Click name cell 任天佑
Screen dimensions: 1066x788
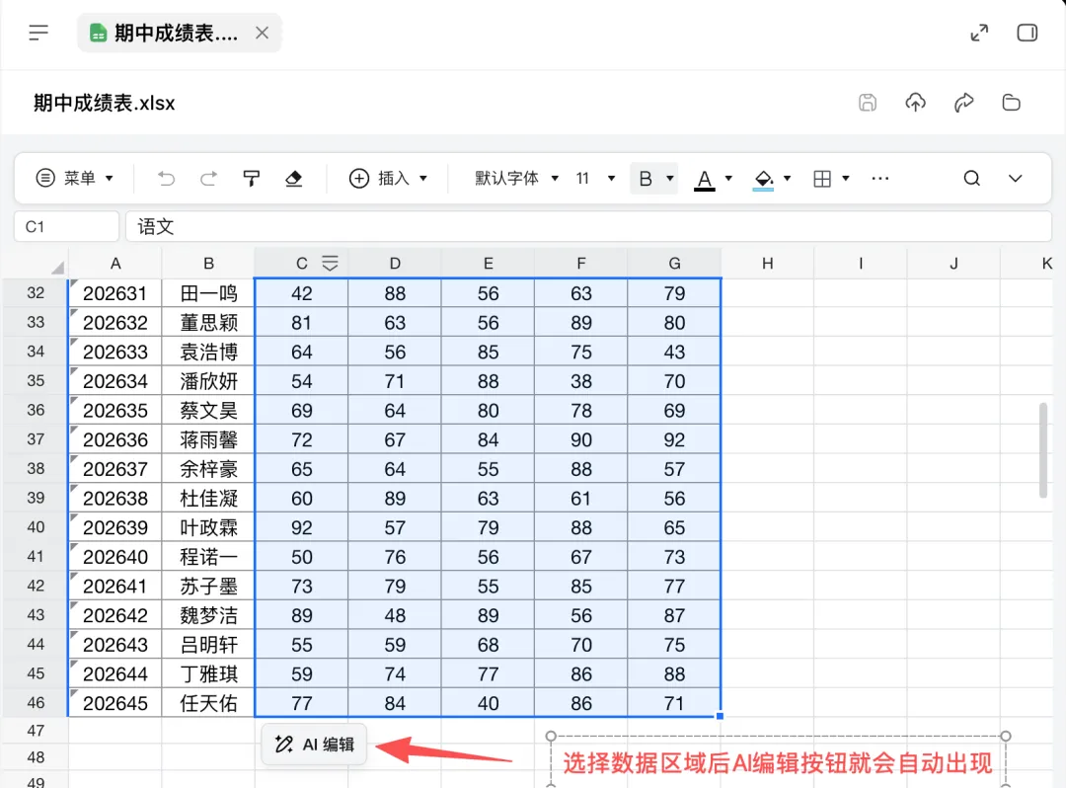(208, 702)
